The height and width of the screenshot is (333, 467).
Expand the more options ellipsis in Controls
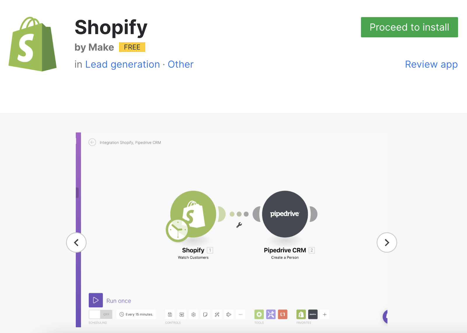[x=241, y=314]
